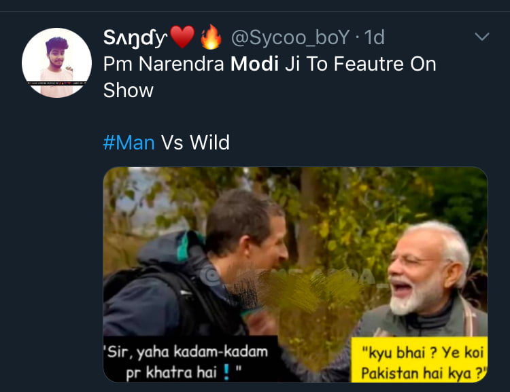Click the dark-haired man's head in the meme
The height and width of the screenshot is (392, 510).
(x=245, y=224)
